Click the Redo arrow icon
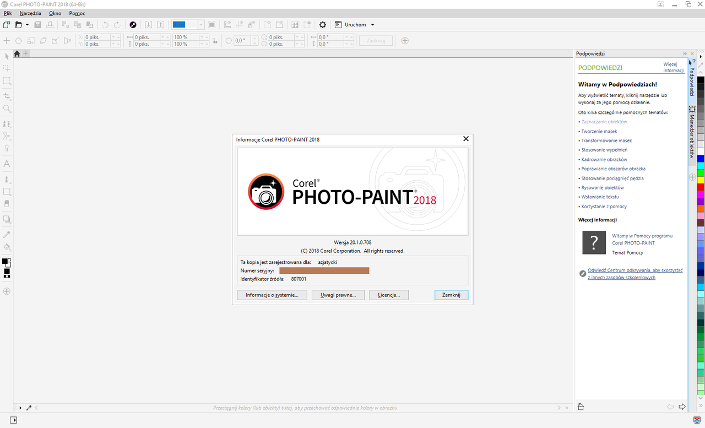Viewport: 705px width, 428px height. pos(117,25)
